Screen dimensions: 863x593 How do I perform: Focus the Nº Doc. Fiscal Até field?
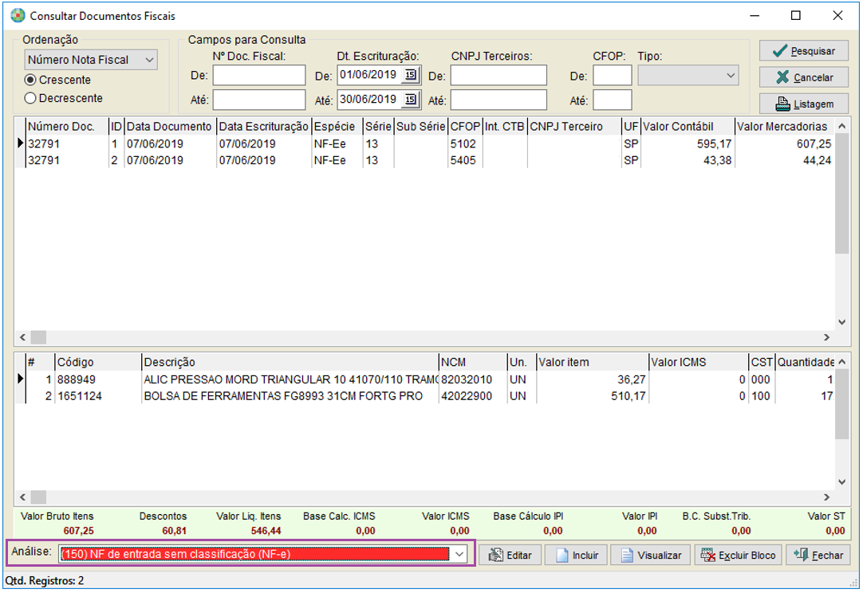259,100
